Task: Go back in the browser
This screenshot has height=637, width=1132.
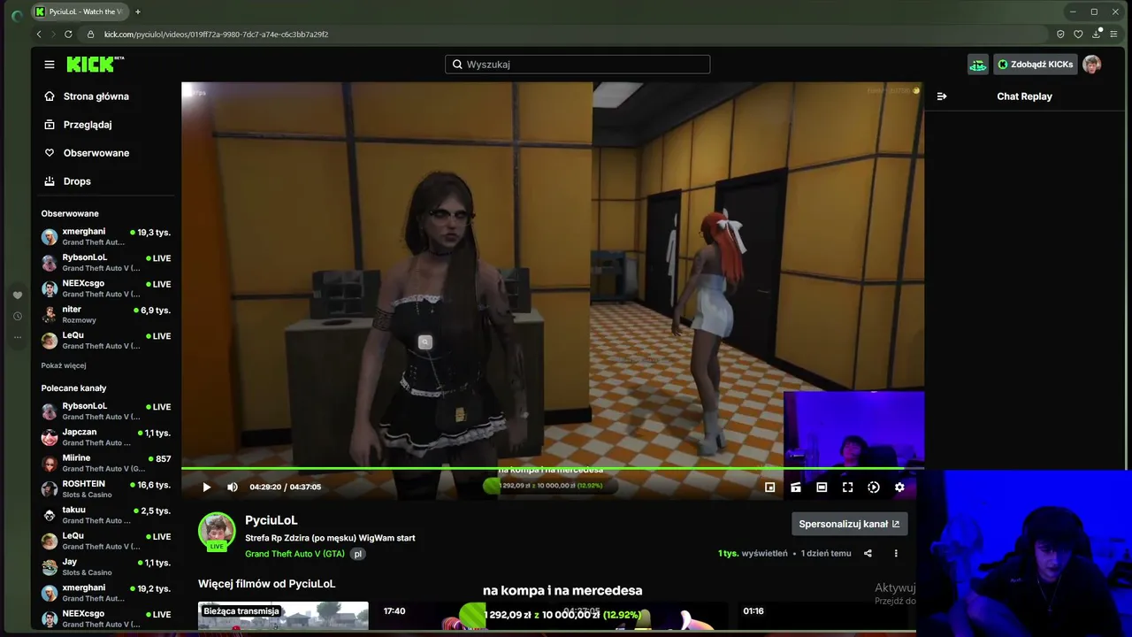Action: 39,35
